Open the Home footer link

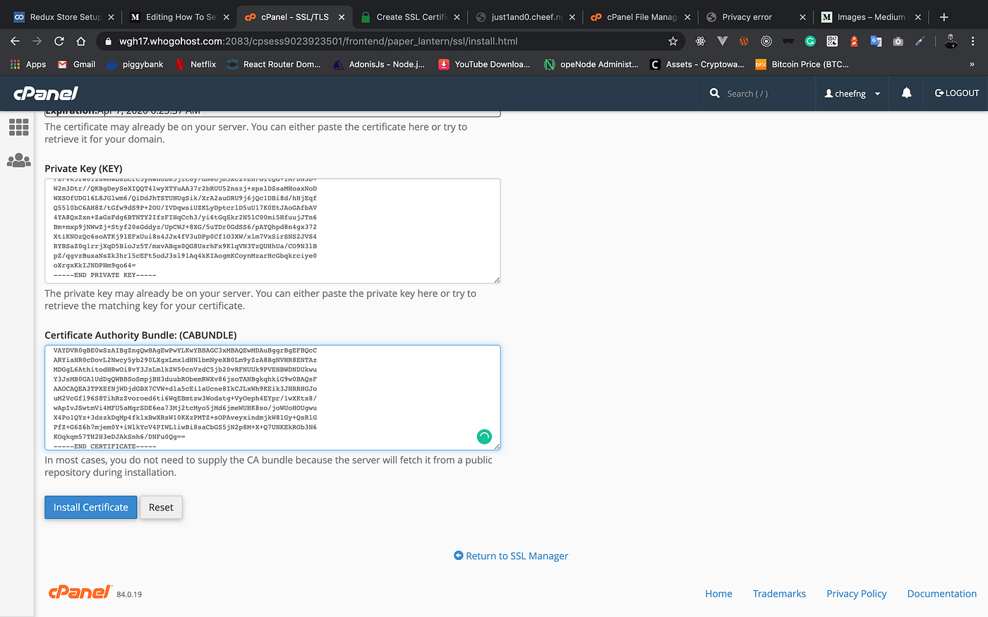tap(718, 594)
